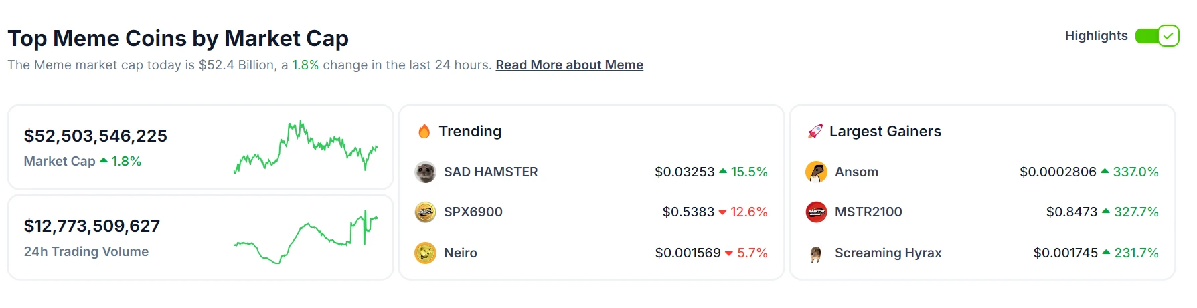Click the Ansom coin icon
Screen dimensions: 1197x308
816,172
